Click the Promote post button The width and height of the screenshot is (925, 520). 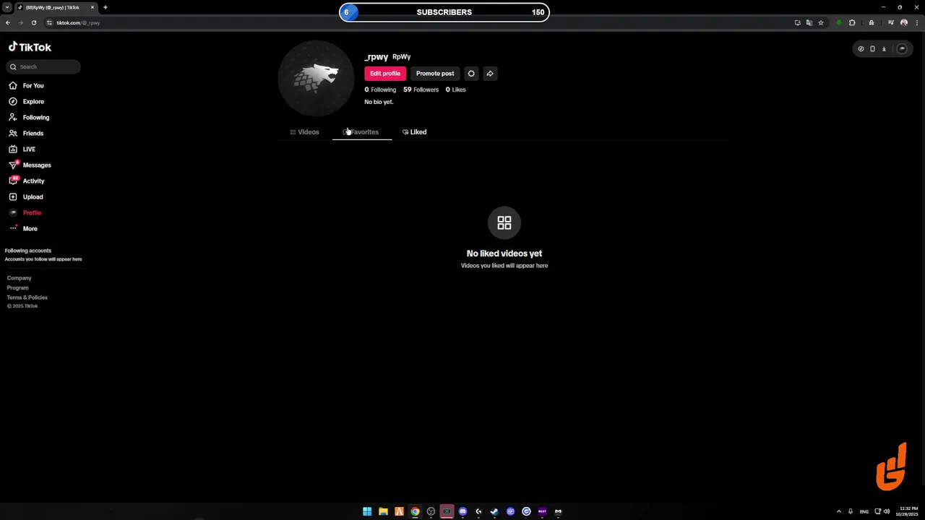pyautogui.click(x=435, y=74)
